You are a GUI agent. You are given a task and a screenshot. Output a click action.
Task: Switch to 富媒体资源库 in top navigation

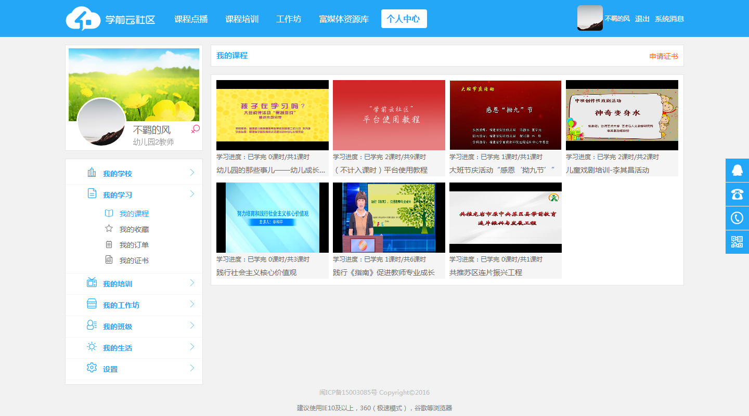point(344,19)
